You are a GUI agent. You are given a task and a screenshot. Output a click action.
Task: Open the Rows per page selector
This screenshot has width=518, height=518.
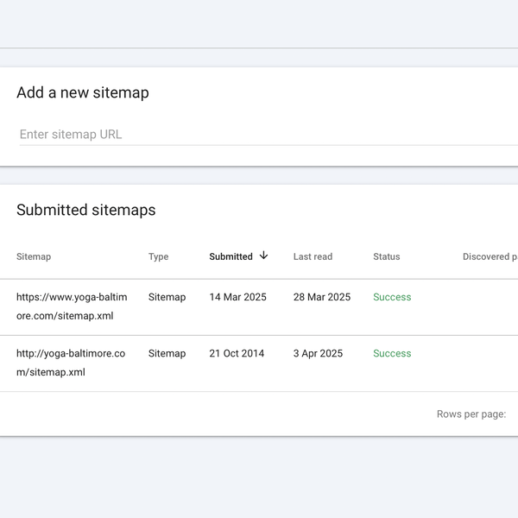(472, 414)
